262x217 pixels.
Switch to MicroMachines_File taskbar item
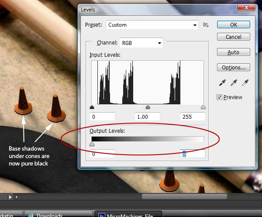pos(128,214)
